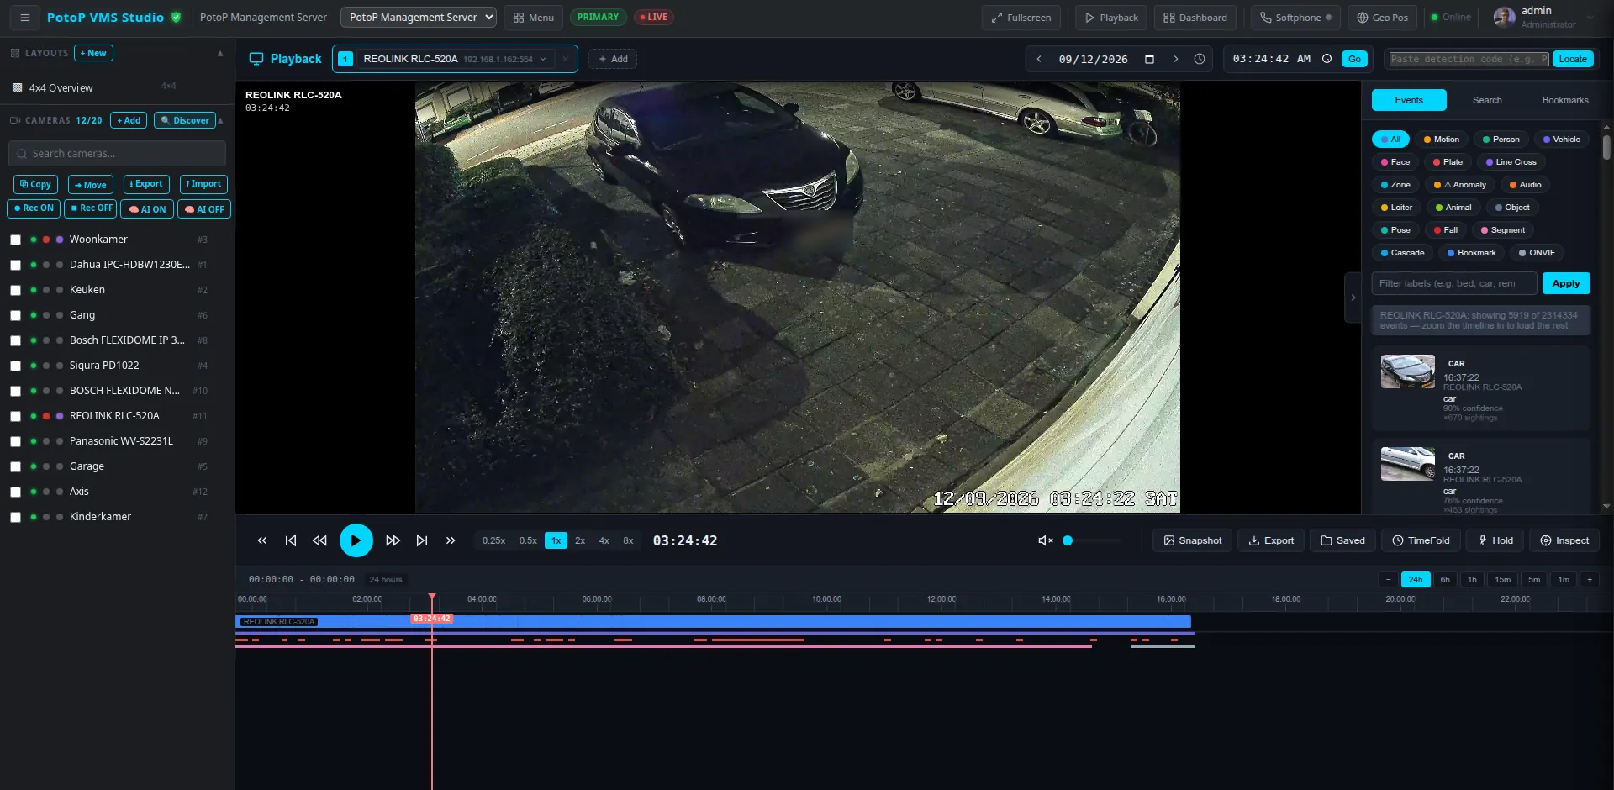The height and width of the screenshot is (790, 1614).
Task: Skip to the previous frame
Action: [x=291, y=540]
